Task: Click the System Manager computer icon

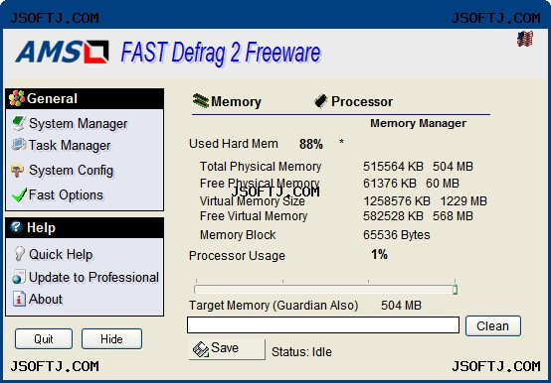Action: click(18, 123)
